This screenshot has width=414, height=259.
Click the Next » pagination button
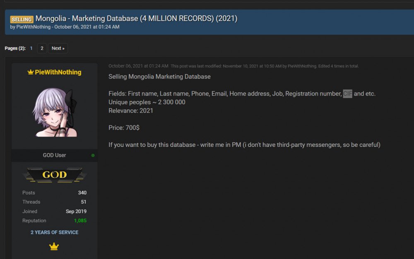point(58,48)
